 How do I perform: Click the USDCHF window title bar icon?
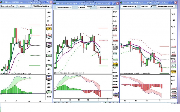pyautogui.click(x=121, y=3)
